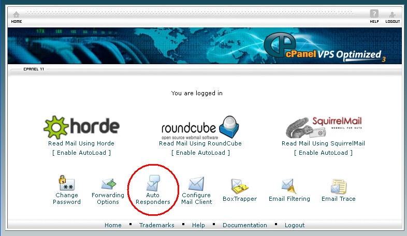The width and height of the screenshot is (407, 236).
Task: Click the cPanel VPS Optimized banner logo
Action: pos(325,47)
